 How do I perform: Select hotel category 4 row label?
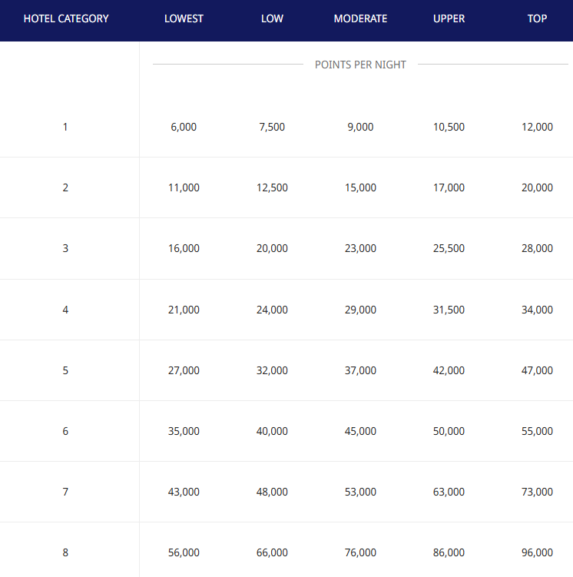click(x=65, y=310)
